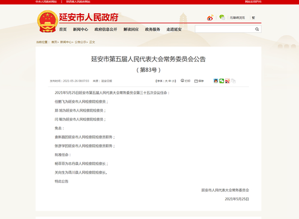This screenshot has width=299, height=219.
Task: Open the Sina Weibo icon in header
Action: click(210, 18)
